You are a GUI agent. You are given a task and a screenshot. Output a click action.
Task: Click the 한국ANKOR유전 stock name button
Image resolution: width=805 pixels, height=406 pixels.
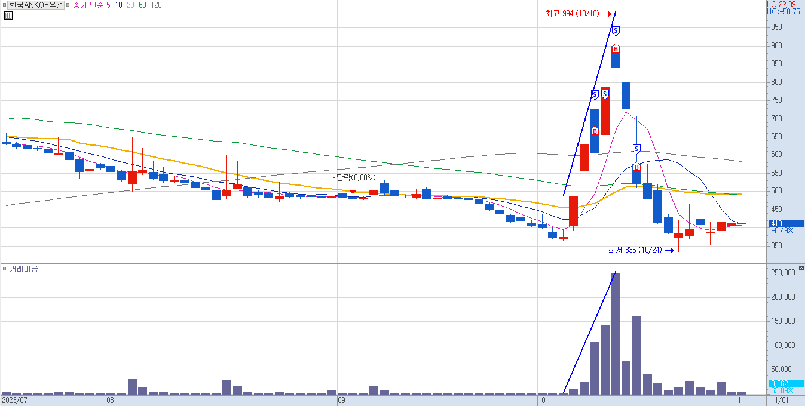pyautogui.click(x=35, y=5)
